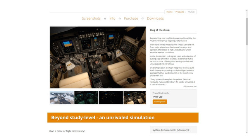Jump to the Info section
The width and height of the screenshot is (248, 139).
click(x=112, y=19)
